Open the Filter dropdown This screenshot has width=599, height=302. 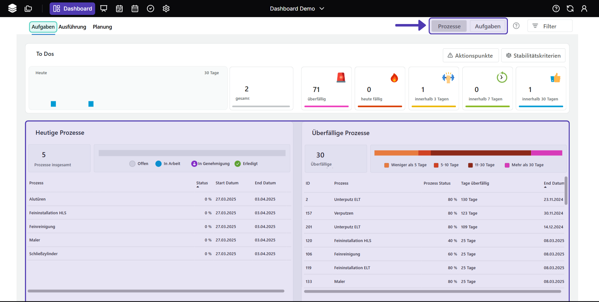(x=550, y=26)
